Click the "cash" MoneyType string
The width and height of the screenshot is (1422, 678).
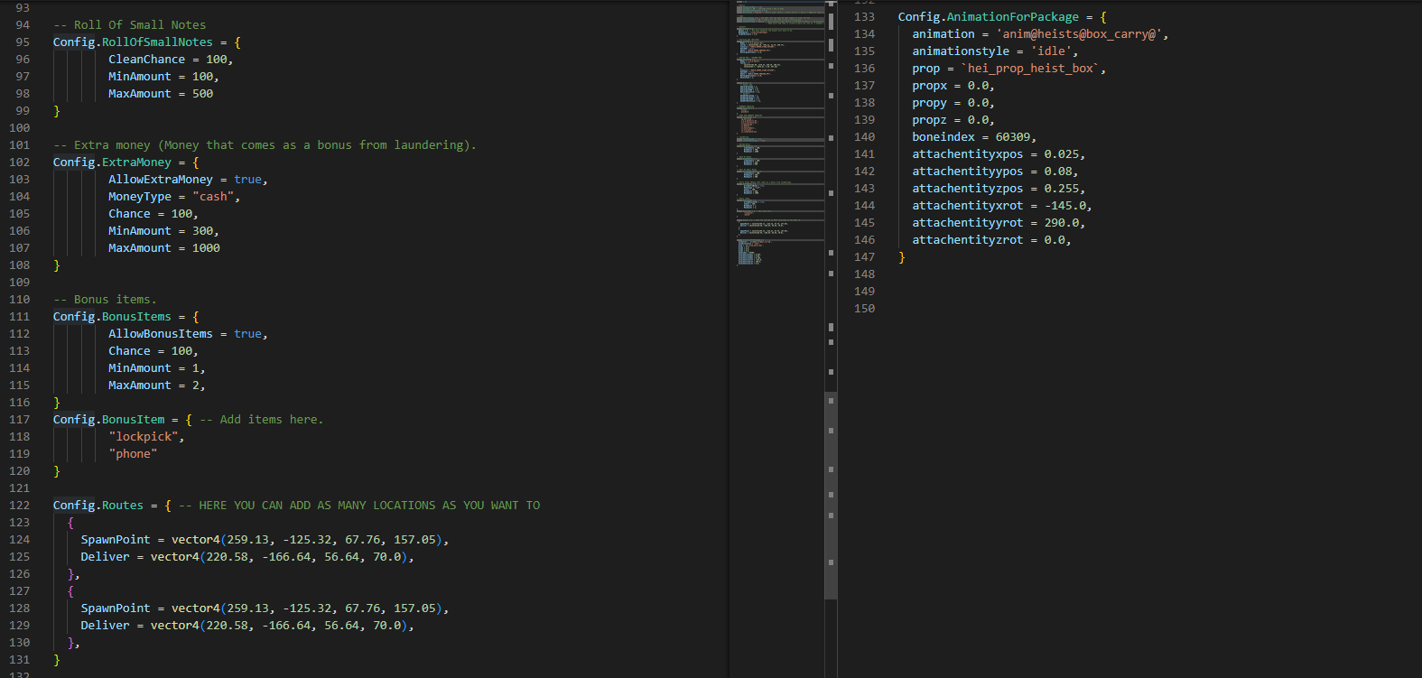point(213,197)
